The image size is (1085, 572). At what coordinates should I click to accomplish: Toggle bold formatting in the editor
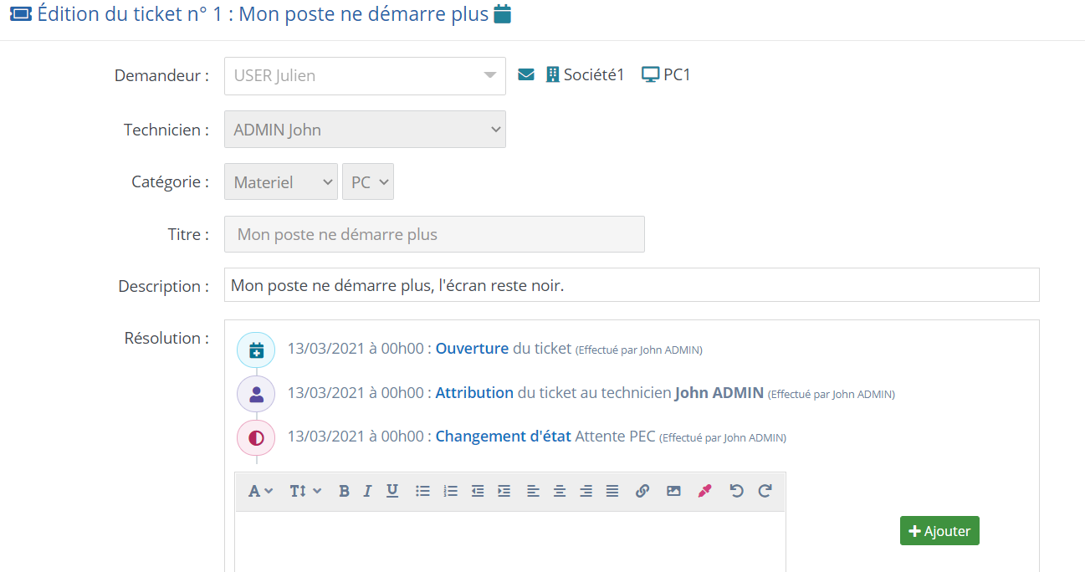344,491
